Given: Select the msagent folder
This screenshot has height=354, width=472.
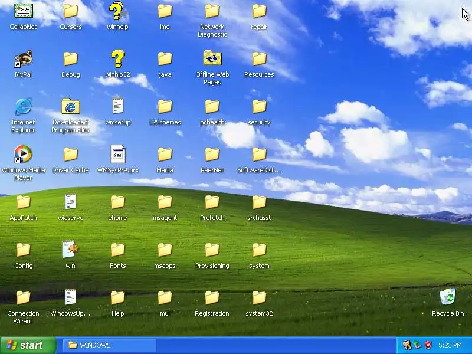Looking at the screenshot, I should [165, 202].
